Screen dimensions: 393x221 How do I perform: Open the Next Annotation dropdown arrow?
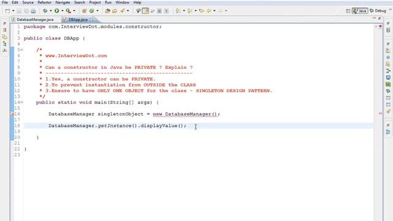tap(184, 11)
